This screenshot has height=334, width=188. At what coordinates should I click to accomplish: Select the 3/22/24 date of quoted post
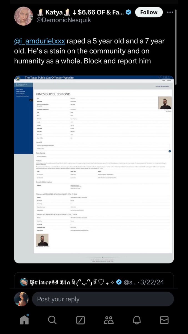point(152,282)
